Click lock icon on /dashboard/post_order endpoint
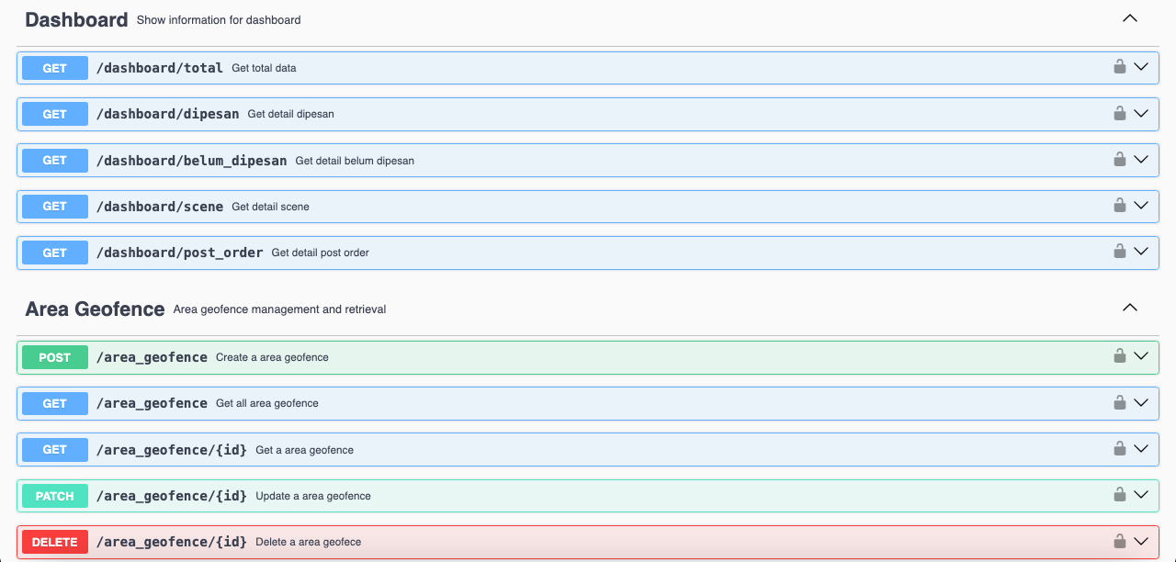The width and height of the screenshot is (1176, 562). coord(1119,252)
